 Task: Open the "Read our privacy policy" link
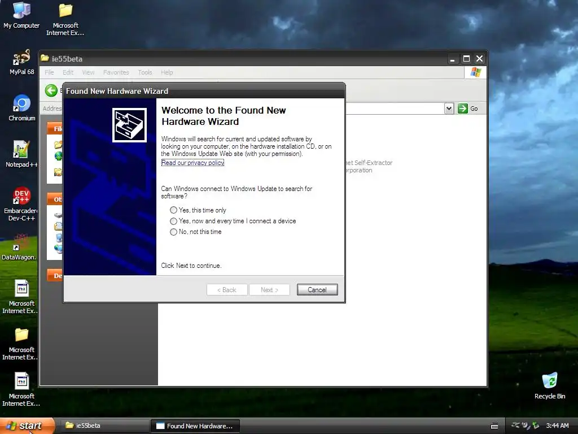pos(192,163)
